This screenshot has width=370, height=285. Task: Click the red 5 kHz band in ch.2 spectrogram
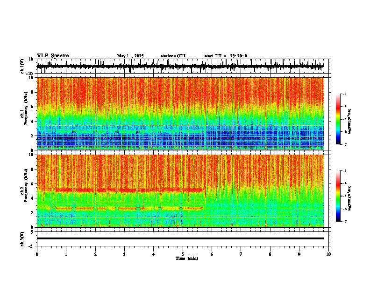pos(130,190)
